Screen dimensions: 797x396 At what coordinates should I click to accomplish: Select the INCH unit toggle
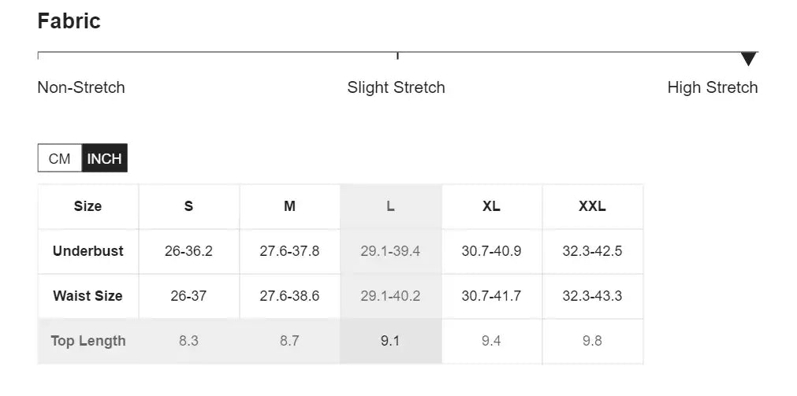[x=104, y=158]
